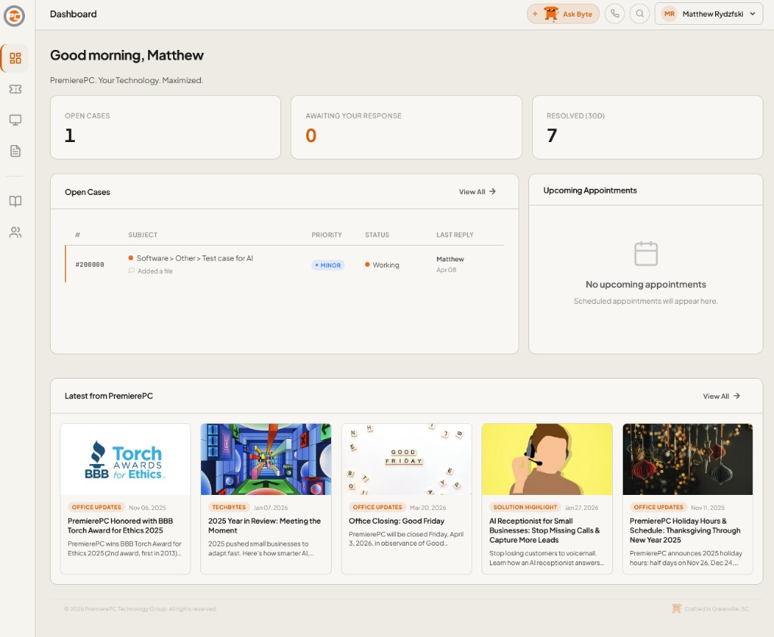Screen dimensions: 774x637
Task: Click the 'Added a file' comment icon
Action: click(x=132, y=271)
